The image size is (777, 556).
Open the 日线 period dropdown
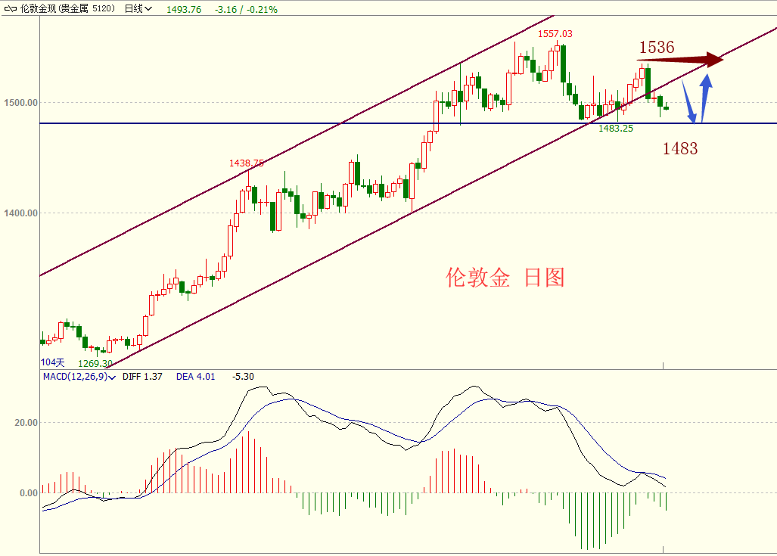coord(138,9)
